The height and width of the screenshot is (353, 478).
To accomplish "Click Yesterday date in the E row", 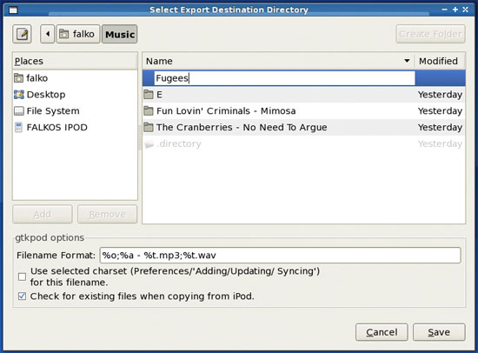I will point(440,95).
